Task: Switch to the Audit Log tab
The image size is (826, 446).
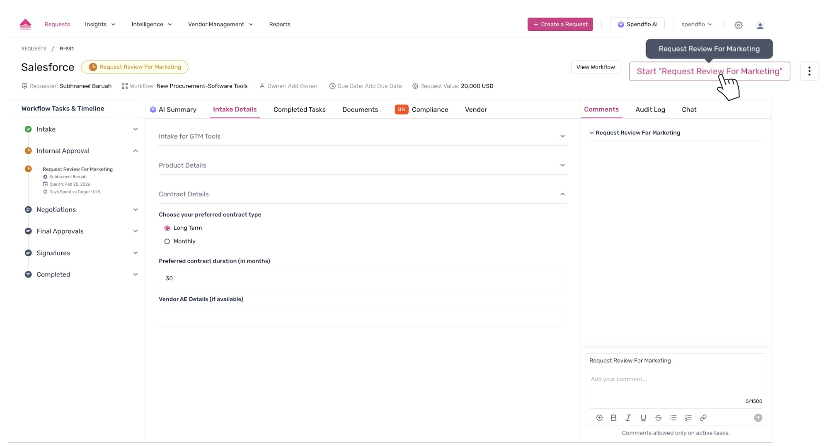Action: [650, 110]
